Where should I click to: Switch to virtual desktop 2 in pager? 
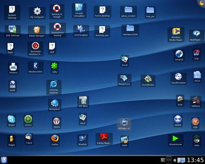click(x=169, y=162)
